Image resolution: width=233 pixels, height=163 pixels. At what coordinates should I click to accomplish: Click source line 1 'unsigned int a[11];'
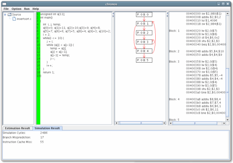click(x=53, y=14)
